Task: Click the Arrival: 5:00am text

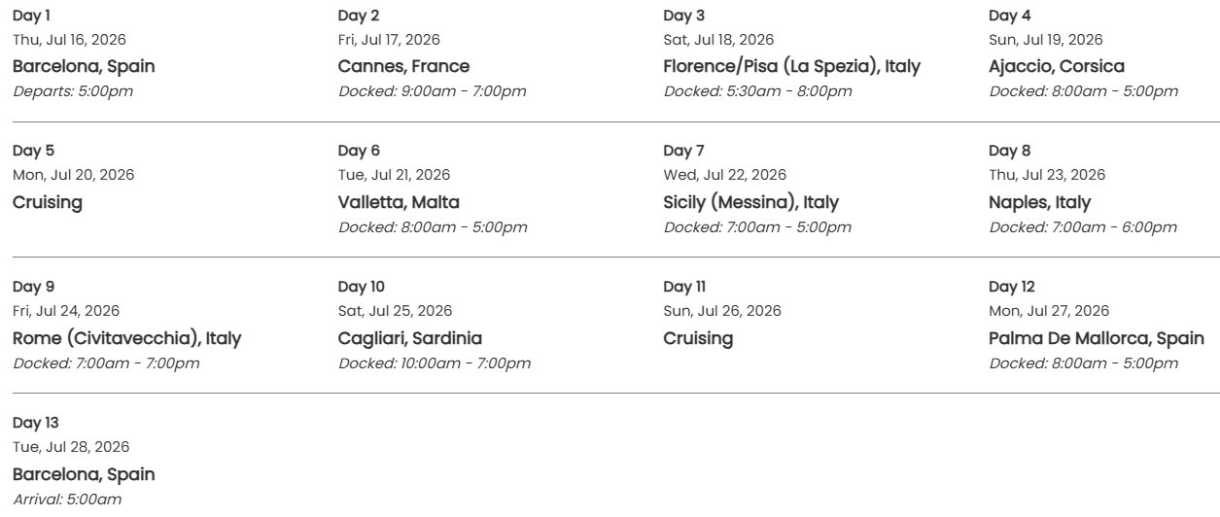Action: click(67, 500)
